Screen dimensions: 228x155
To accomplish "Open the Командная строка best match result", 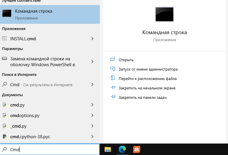I will point(50,14).
